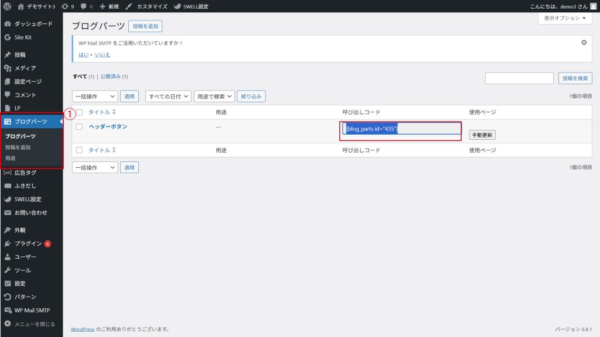The height and width of the screenshot is (337, 600).
Task: Click the comments bubble icon in admin bar
Action: pyautogui.click(x=86, y=6)
